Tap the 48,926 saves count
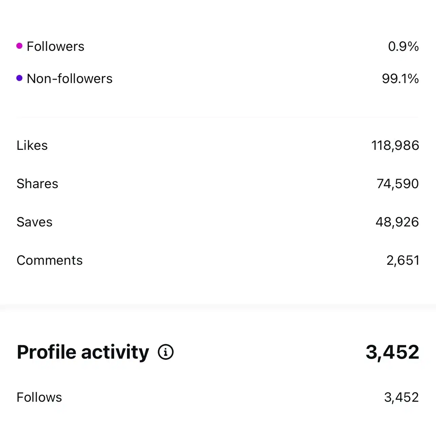Viewport: 436px width, 438px height. tap(397, 222)
